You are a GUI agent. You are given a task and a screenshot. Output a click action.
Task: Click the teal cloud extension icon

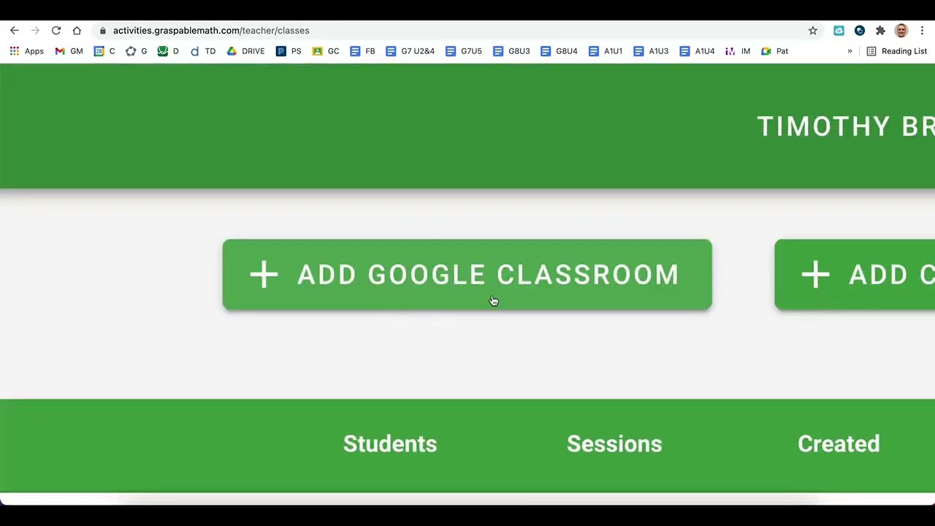tap(839, 31)
